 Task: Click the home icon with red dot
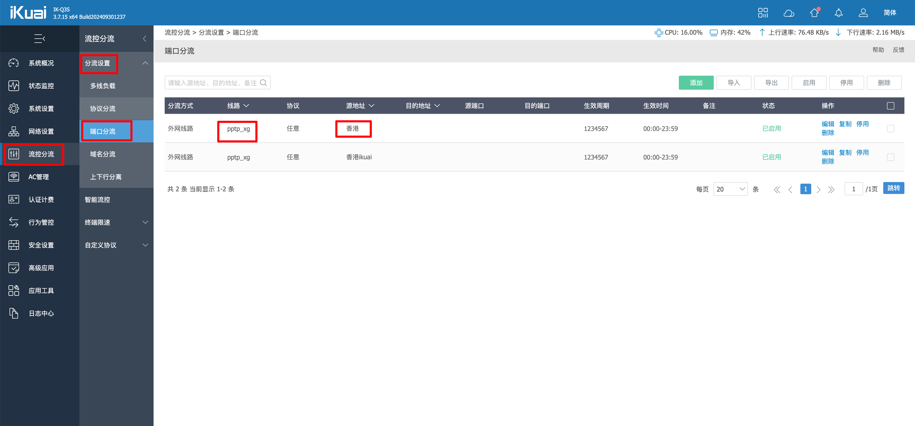click(814, 13)
